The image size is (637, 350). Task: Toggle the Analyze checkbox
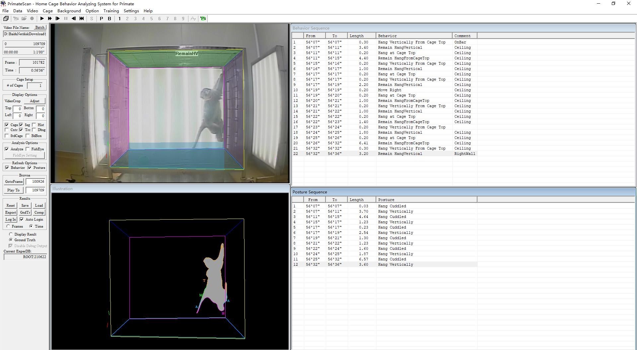7,149
